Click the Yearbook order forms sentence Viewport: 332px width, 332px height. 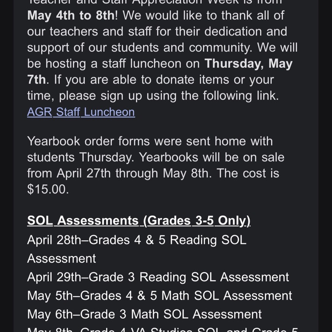tap(150, 141)
